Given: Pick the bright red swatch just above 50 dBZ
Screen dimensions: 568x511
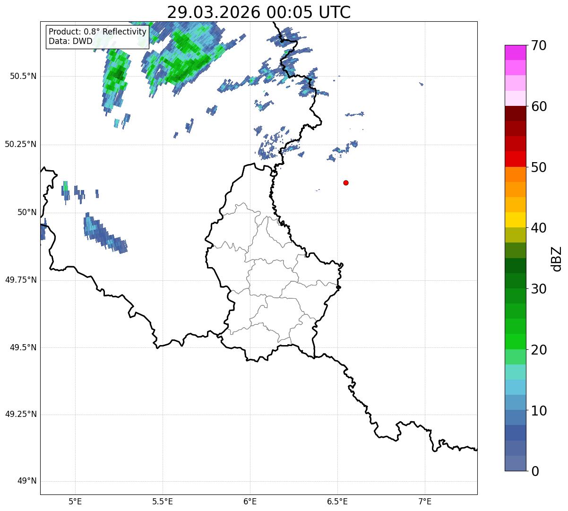Looking at the screenshot, I should 516,159.
